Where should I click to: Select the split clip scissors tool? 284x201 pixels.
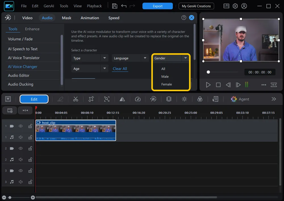pyautogui.click(x=76, y=99)
